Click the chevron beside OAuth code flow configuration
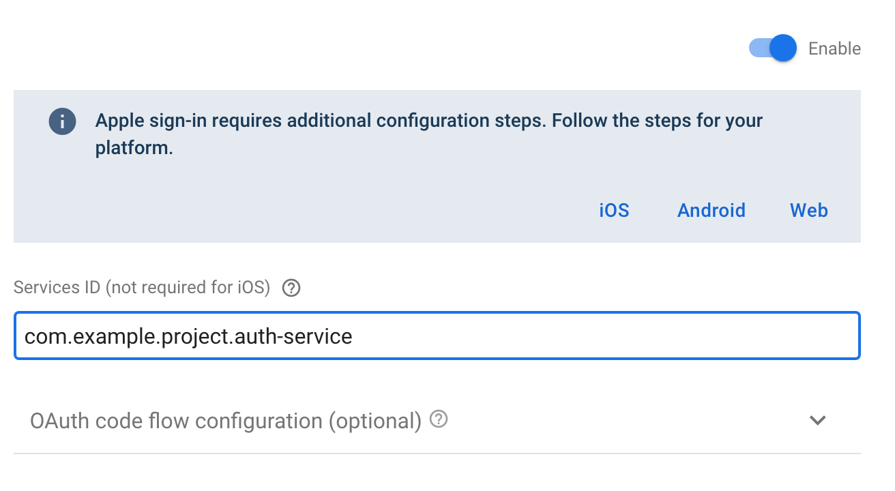Image resolution: width=895 pixels, height=491 pixels. (x=818, y=421)
